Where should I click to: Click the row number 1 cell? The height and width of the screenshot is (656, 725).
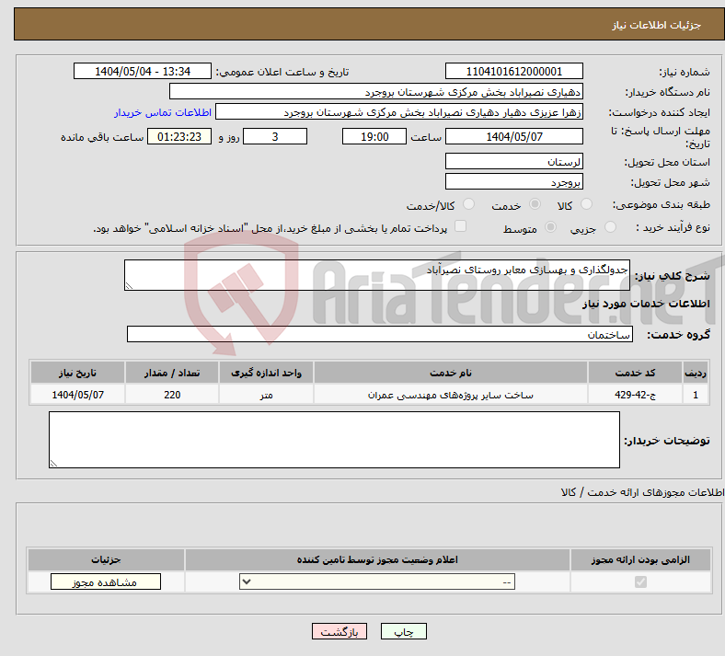(x=696, y=395)
